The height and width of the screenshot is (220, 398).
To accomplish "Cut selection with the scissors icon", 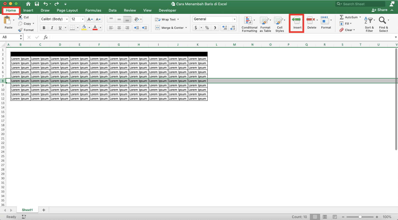I will click(20, 17).
